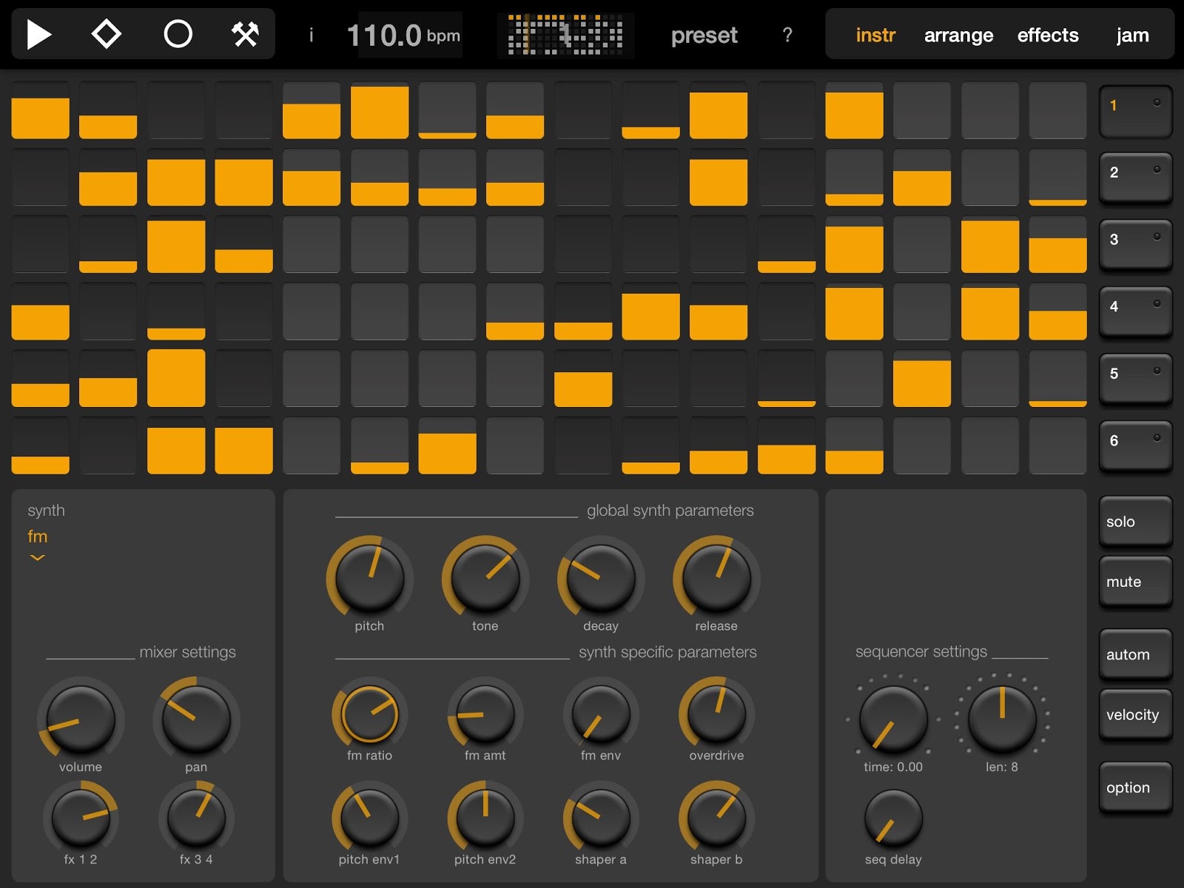Viewport: 1184px width, 888px height.
Task: Toggle solo for the selected channel
Action: click(1136, 522)
